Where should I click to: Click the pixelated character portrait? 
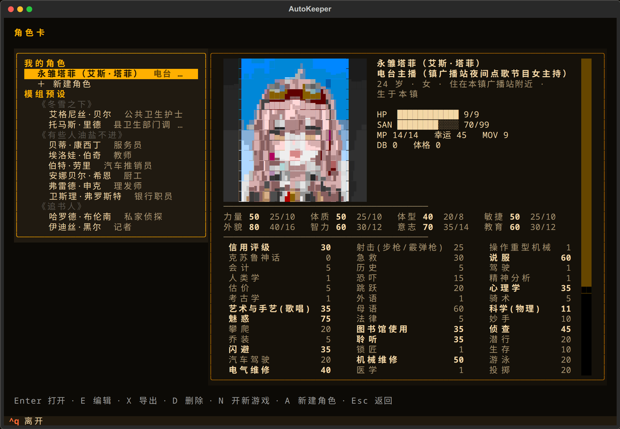pyautogui.click(x=295, y=130)
